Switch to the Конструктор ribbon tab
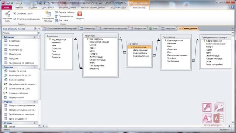The height and width of the screenshot is (133, 236). [139, 7]
